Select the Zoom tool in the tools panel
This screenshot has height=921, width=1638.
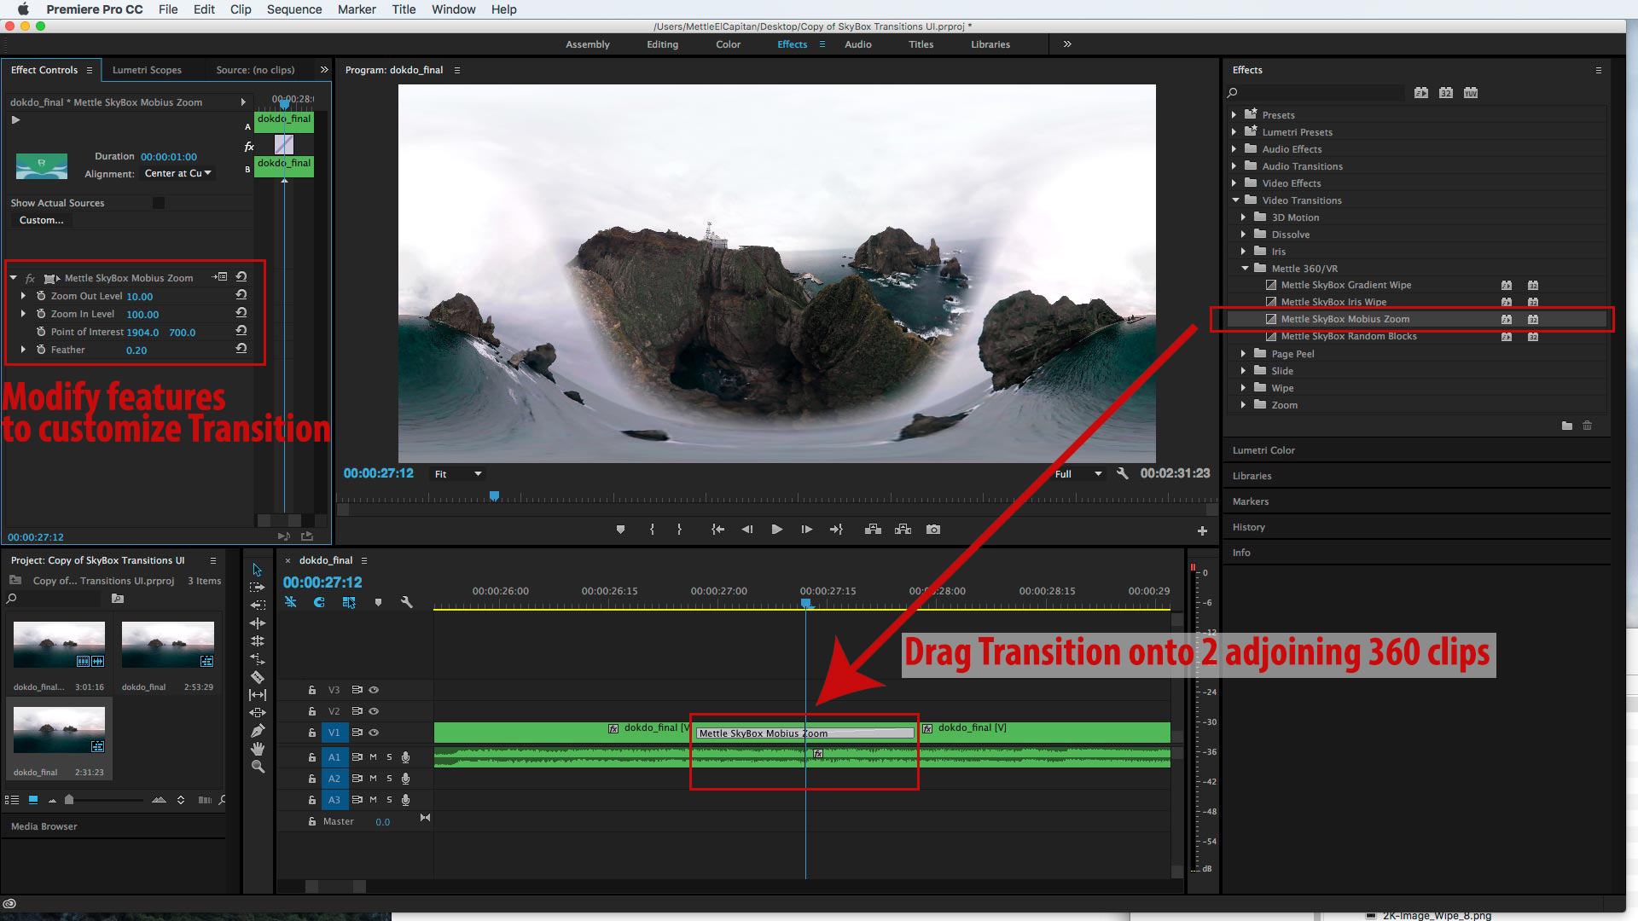[257, 767]
